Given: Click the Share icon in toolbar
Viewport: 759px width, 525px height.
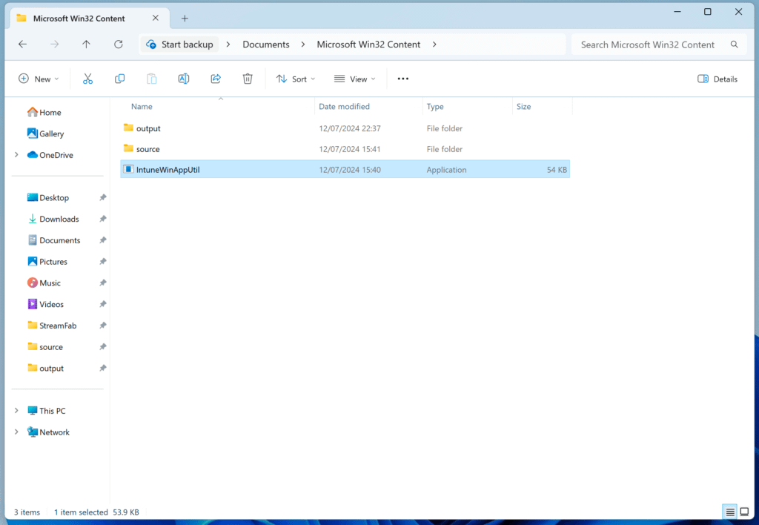Looking at the screenshot, I should coord(216,79).
